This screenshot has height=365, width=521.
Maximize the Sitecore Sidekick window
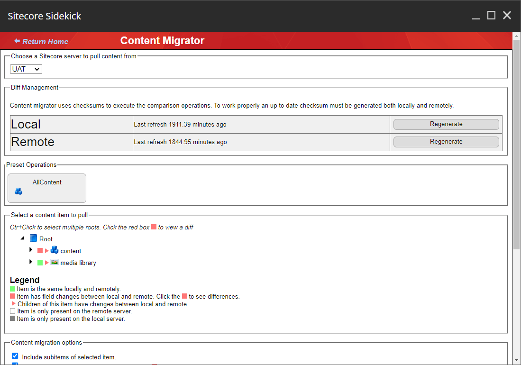[491, 16]
